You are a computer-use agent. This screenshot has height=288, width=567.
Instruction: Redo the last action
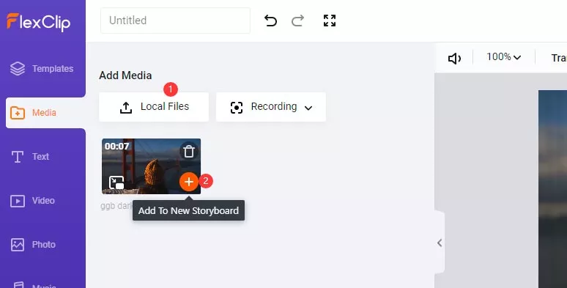[x=297, y=21]
